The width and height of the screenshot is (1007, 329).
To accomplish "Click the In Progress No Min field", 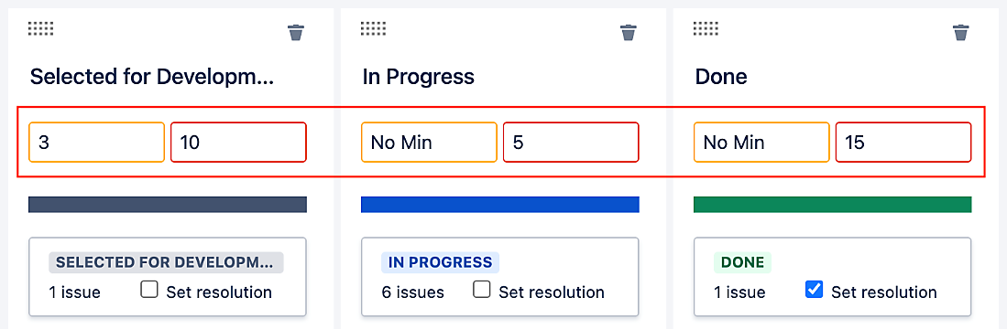I will (x=429, y=142).
